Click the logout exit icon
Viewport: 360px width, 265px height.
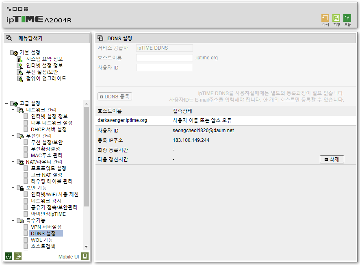18,256
